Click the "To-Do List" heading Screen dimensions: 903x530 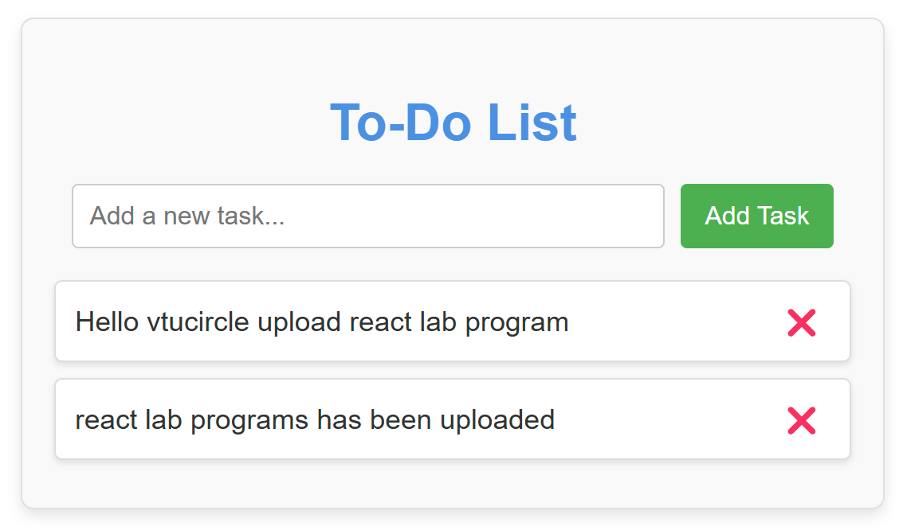click(453, 122)
